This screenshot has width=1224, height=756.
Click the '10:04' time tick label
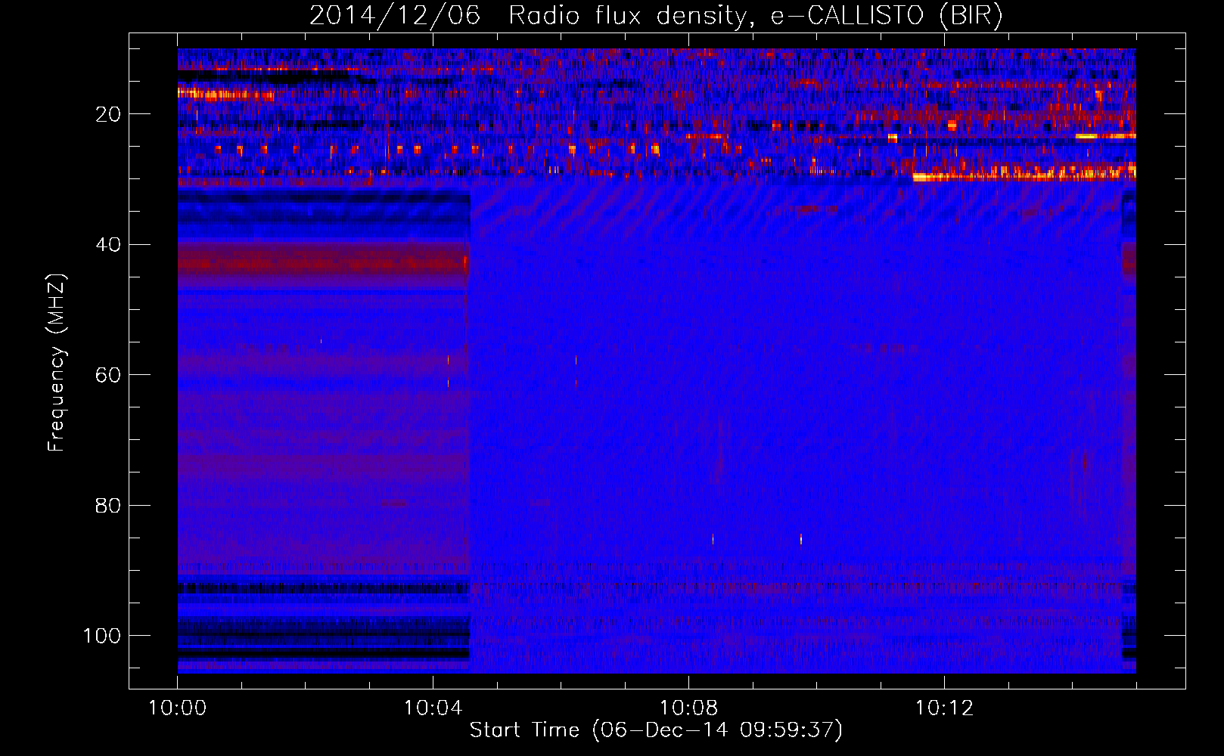pyautogui.click(x=433, y=708)
